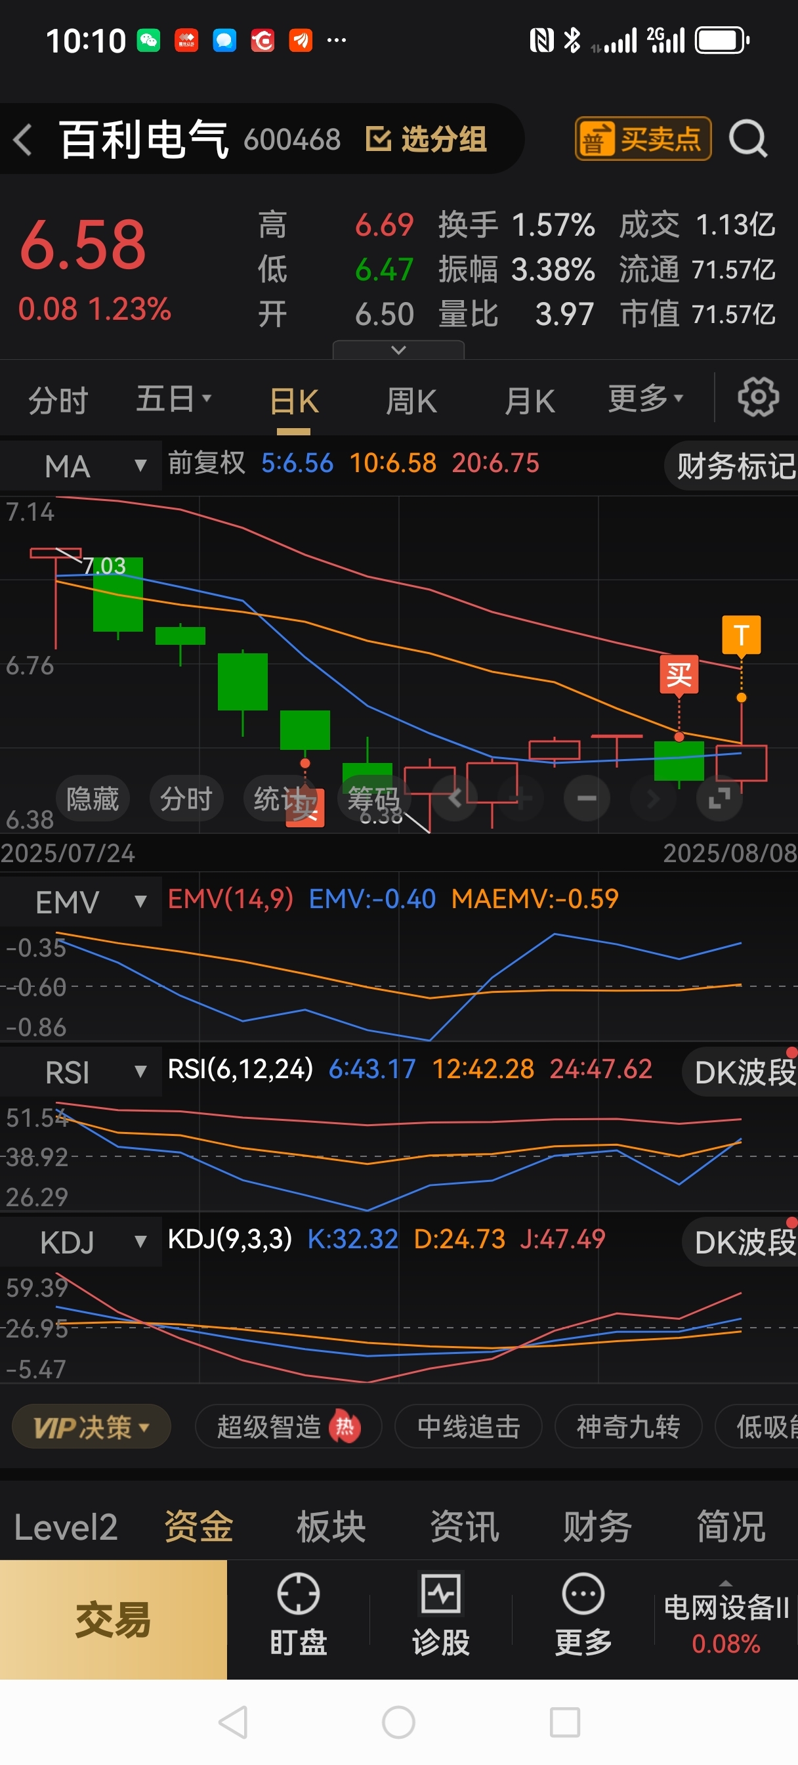Zoom in chart with plus icon
Screen dimensions: 798x1765
pos(520,798)
